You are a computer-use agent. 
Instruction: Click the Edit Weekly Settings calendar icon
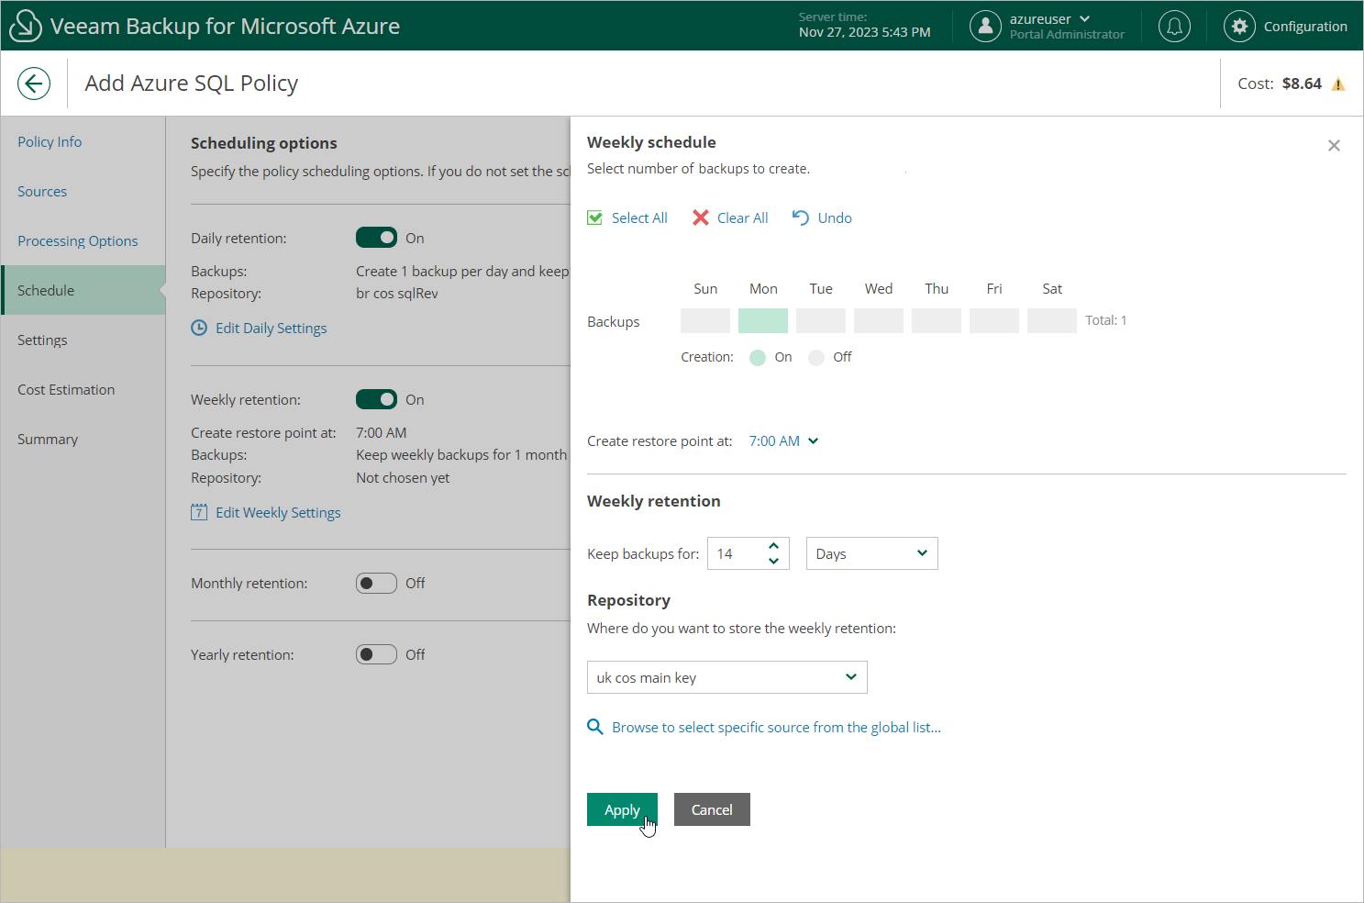(x=199, y=512)
